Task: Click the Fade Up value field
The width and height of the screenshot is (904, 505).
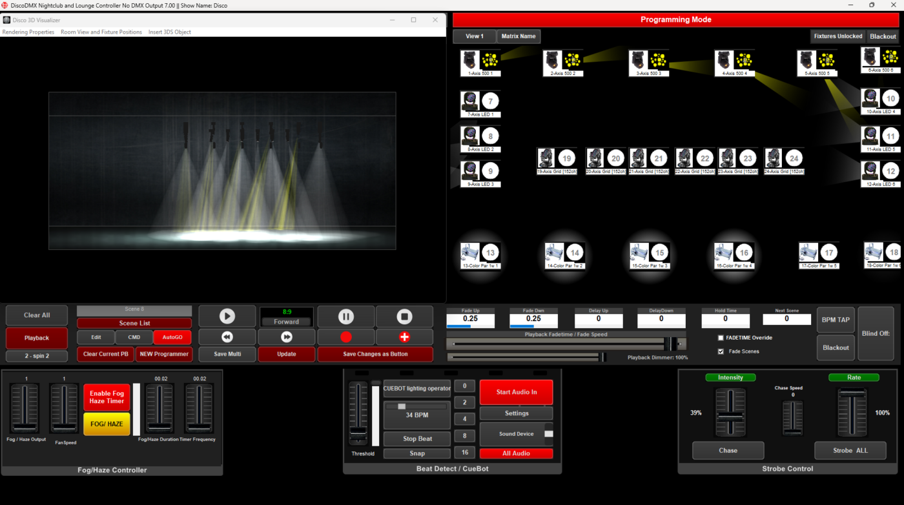Action: pyautogui.click(x=469, y=319)
